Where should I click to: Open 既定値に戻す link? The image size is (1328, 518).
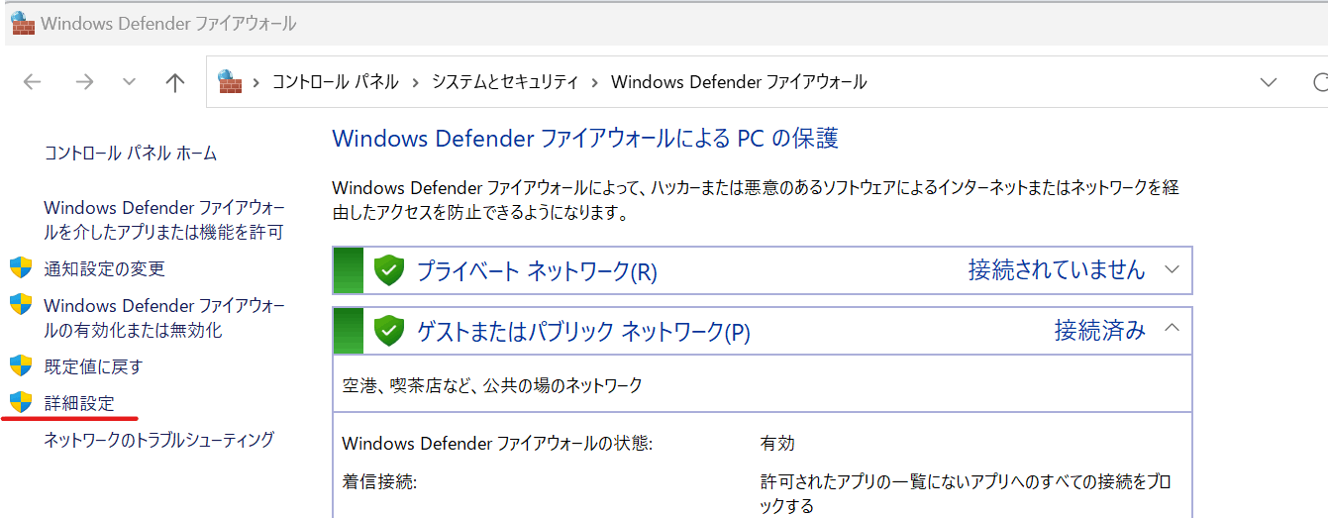94,366
